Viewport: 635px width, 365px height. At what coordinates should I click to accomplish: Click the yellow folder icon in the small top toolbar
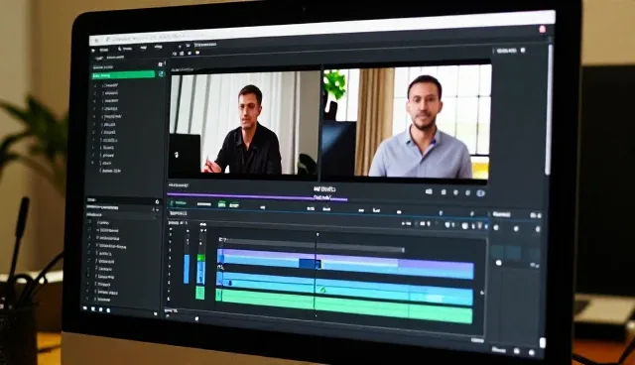click(x=197, y=53)
